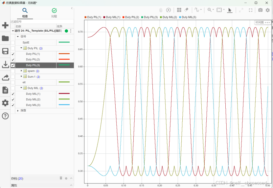Click the full screen icon
273x188 pixels.
(251, 10)
